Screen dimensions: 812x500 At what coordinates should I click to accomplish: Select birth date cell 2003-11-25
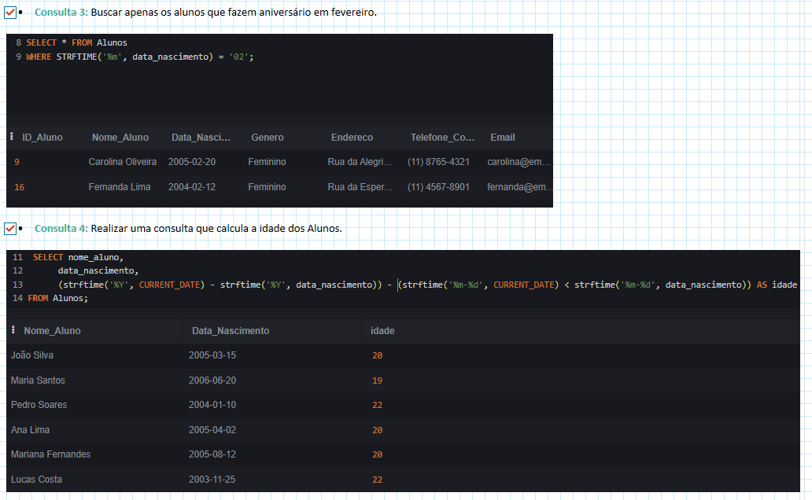coord(212,480)
